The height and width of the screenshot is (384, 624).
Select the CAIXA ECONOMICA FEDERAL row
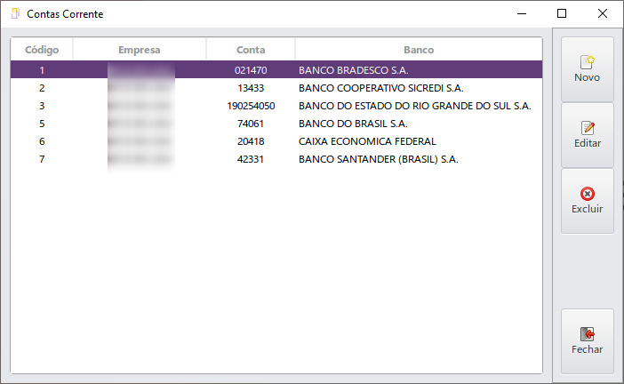pyautogui.click(x=276, y=141)
